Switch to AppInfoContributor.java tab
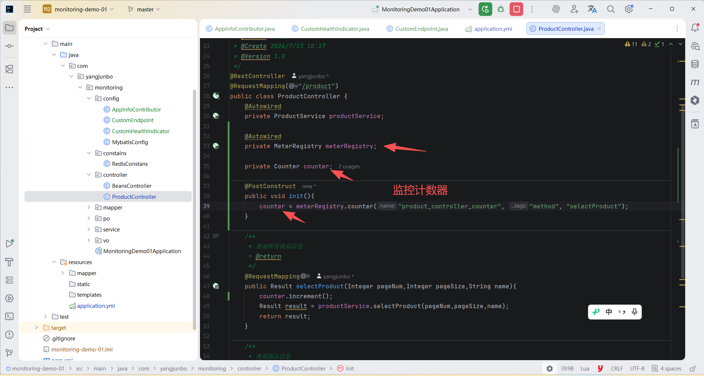Image resolution: width=704 pixels, height=376 pixels. coord(241,29)
